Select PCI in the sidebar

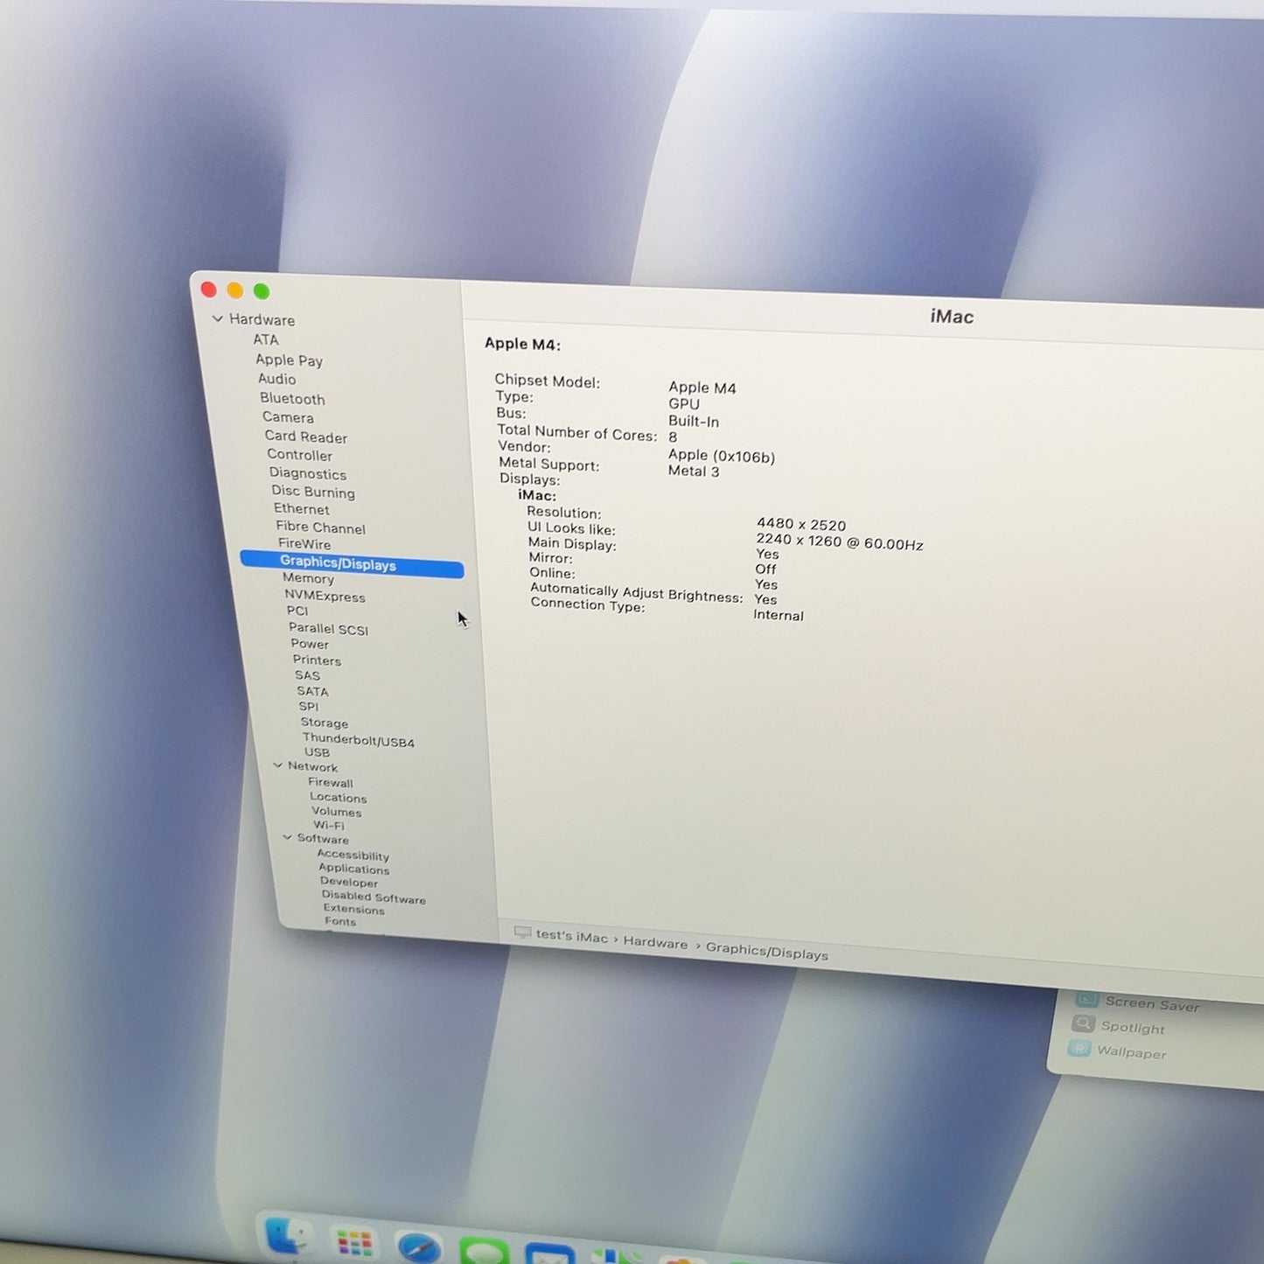[297, 611]
